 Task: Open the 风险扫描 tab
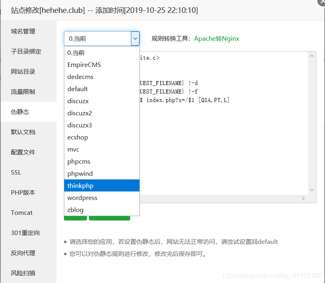[x=29, y=273]
